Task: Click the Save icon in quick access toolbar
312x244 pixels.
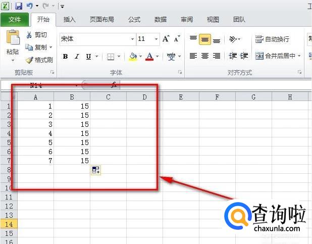Action: pos(19,6)
